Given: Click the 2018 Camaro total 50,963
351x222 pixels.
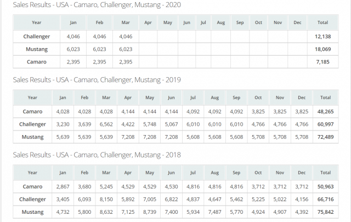Looking at the screenshot, I should point(325,186).
